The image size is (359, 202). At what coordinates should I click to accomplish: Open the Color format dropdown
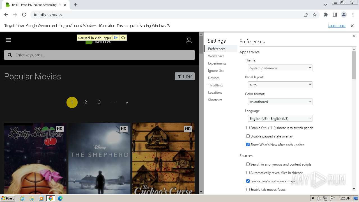tap(280, 102)
